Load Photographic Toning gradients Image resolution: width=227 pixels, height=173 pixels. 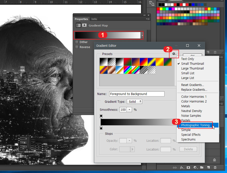click(x=197, y=125)
